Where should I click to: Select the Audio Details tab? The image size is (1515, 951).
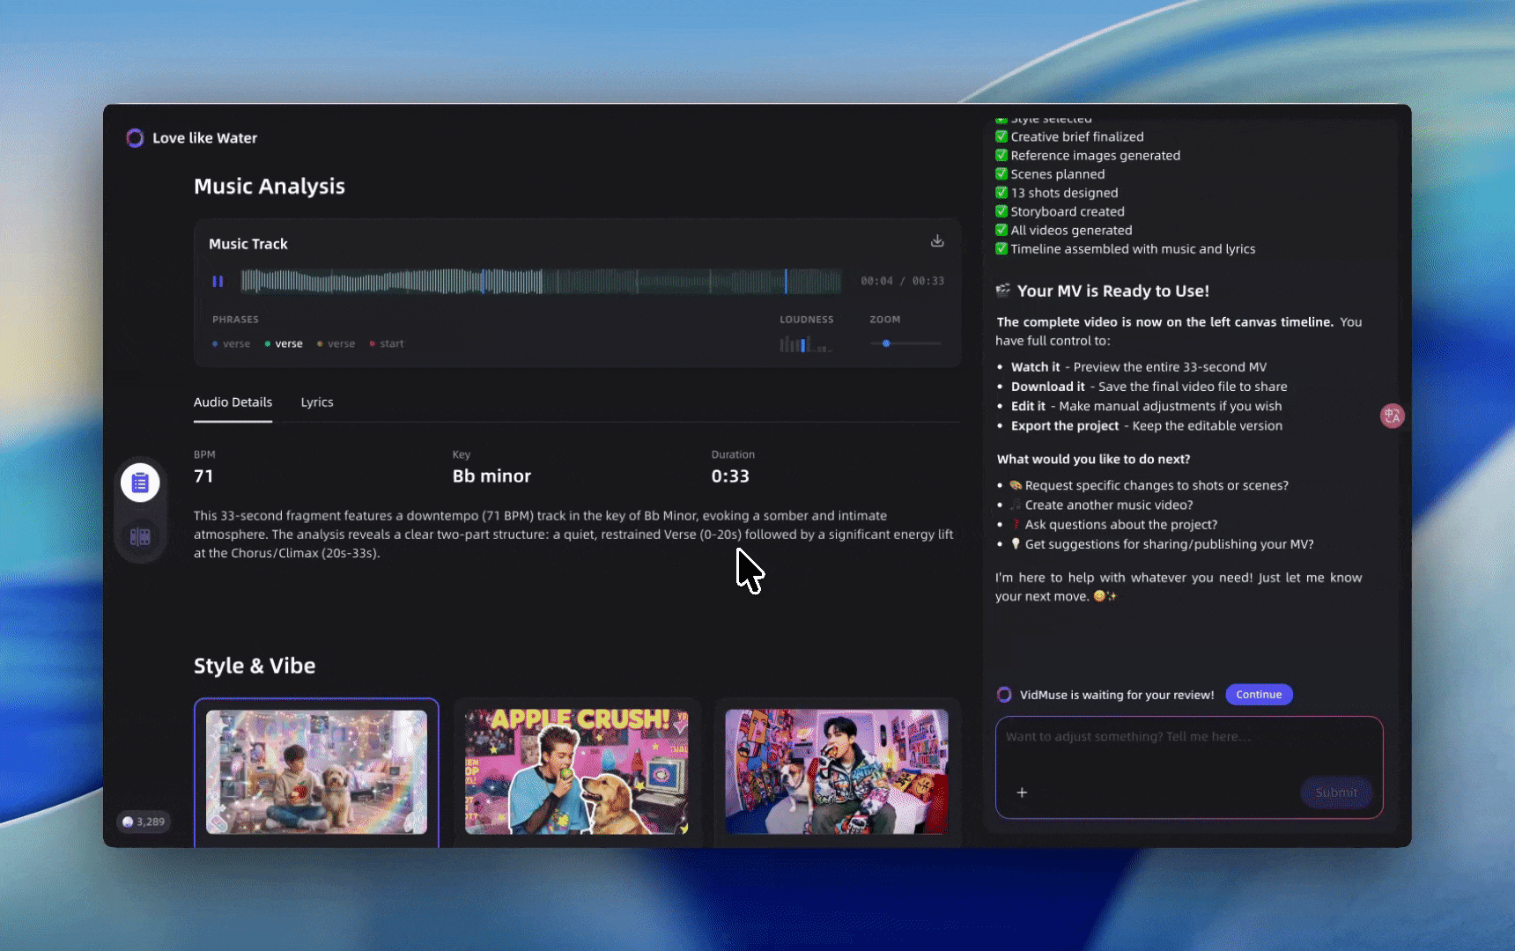pyautogui.click(x=233, y=402)
